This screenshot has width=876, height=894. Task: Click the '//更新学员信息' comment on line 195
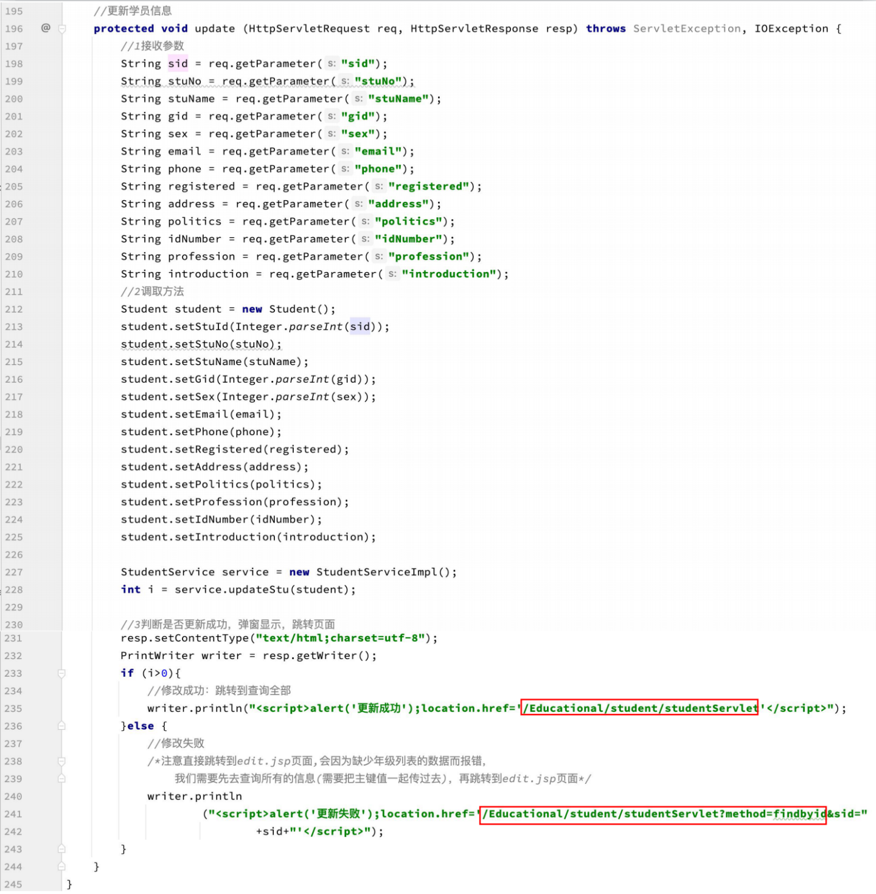click(x=133, y=11)
